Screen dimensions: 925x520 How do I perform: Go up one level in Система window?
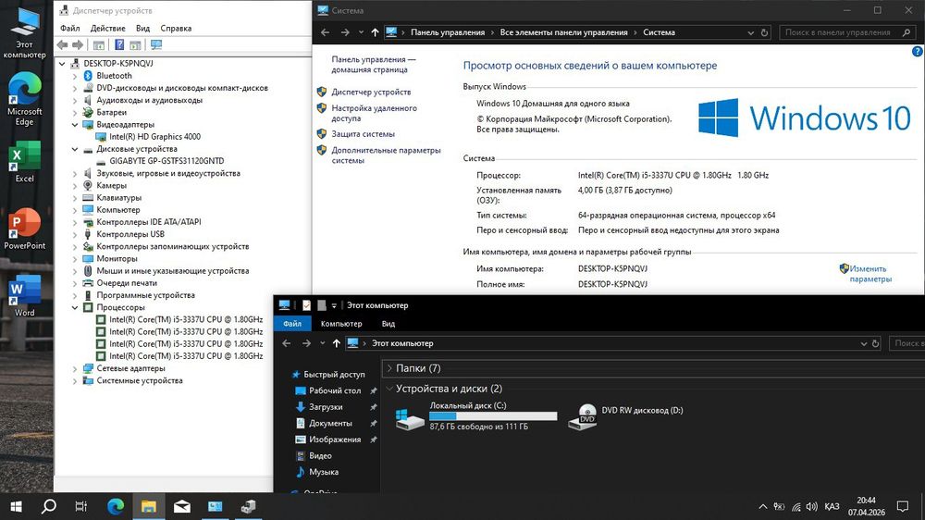375,32
